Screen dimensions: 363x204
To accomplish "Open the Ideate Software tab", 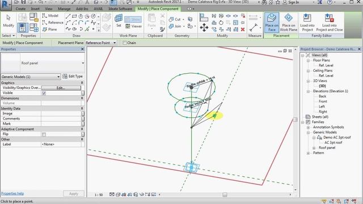I will pos(120,9).
